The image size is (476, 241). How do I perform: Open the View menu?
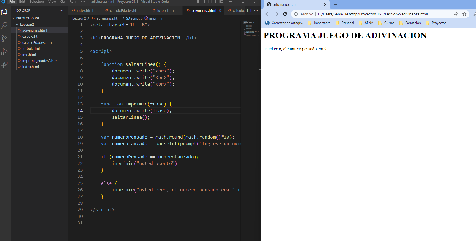(52, 2)
